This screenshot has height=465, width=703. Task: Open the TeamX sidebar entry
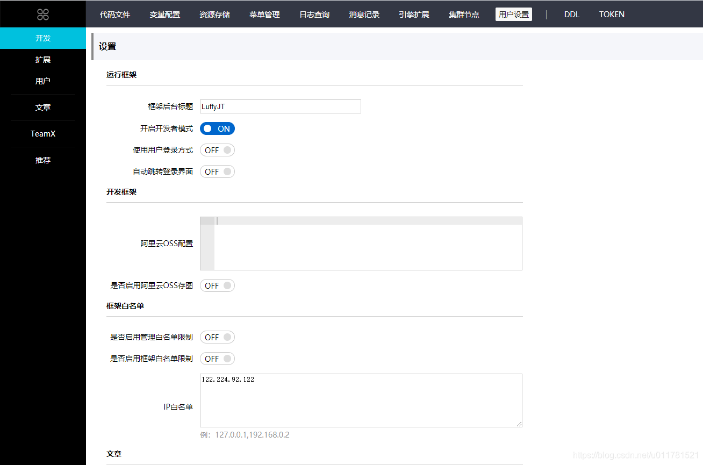point(43,133)
